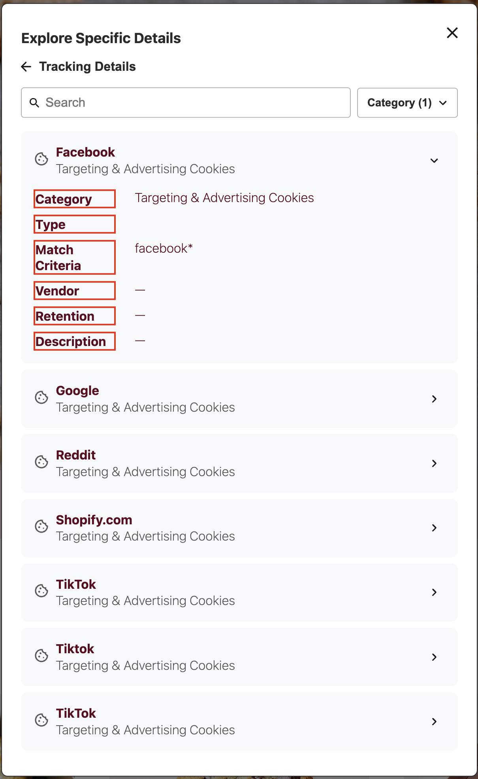The width and height of the screenshot is (478, 779).
Task: Collapse the Facebook tracking details
Action: (434, 161)
